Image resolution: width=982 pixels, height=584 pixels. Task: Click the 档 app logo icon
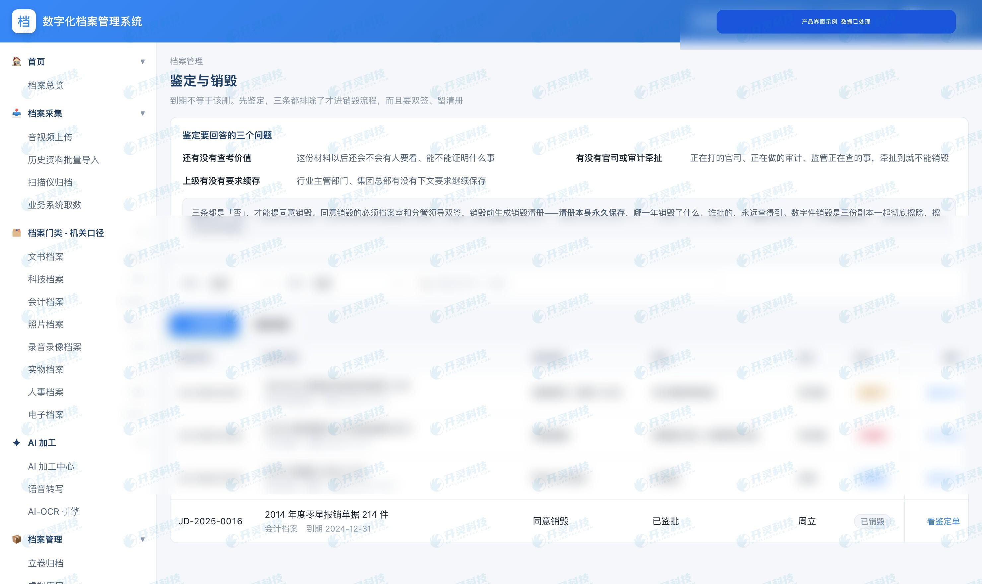click(x=24, y=21)
